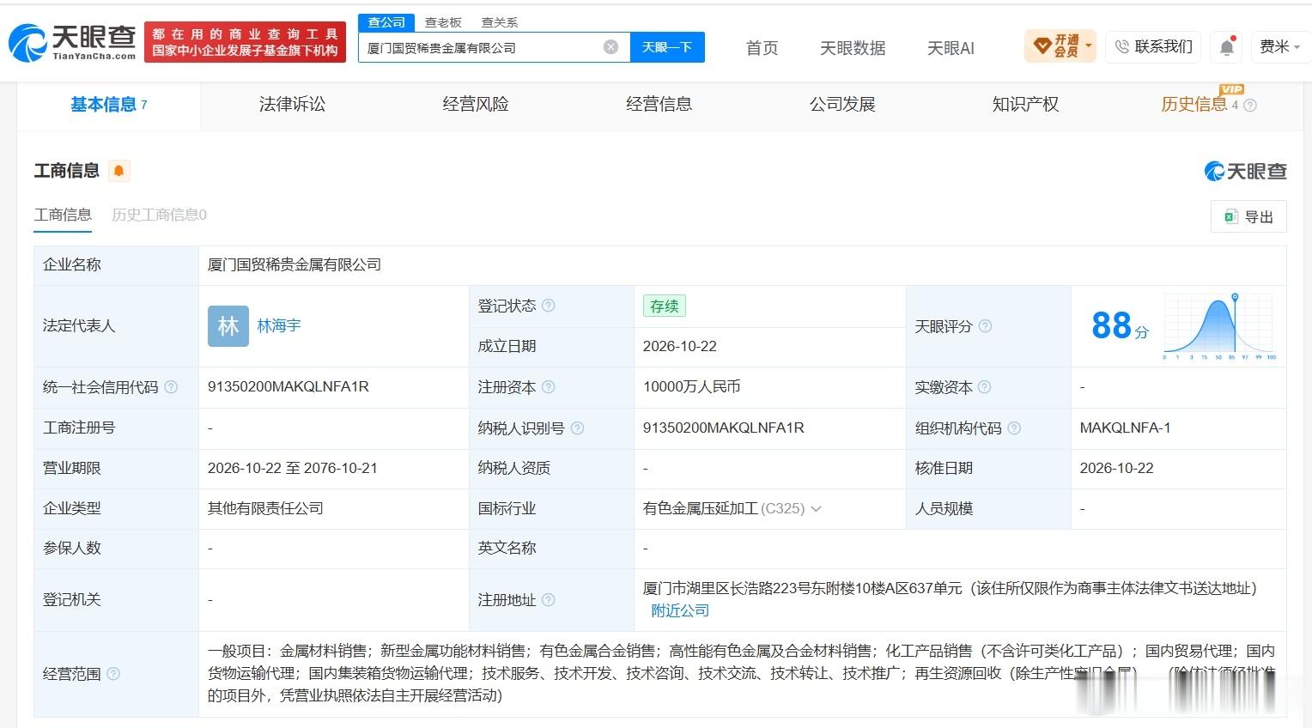
Task: Clear the search box with the X icon
Action: 610,47
